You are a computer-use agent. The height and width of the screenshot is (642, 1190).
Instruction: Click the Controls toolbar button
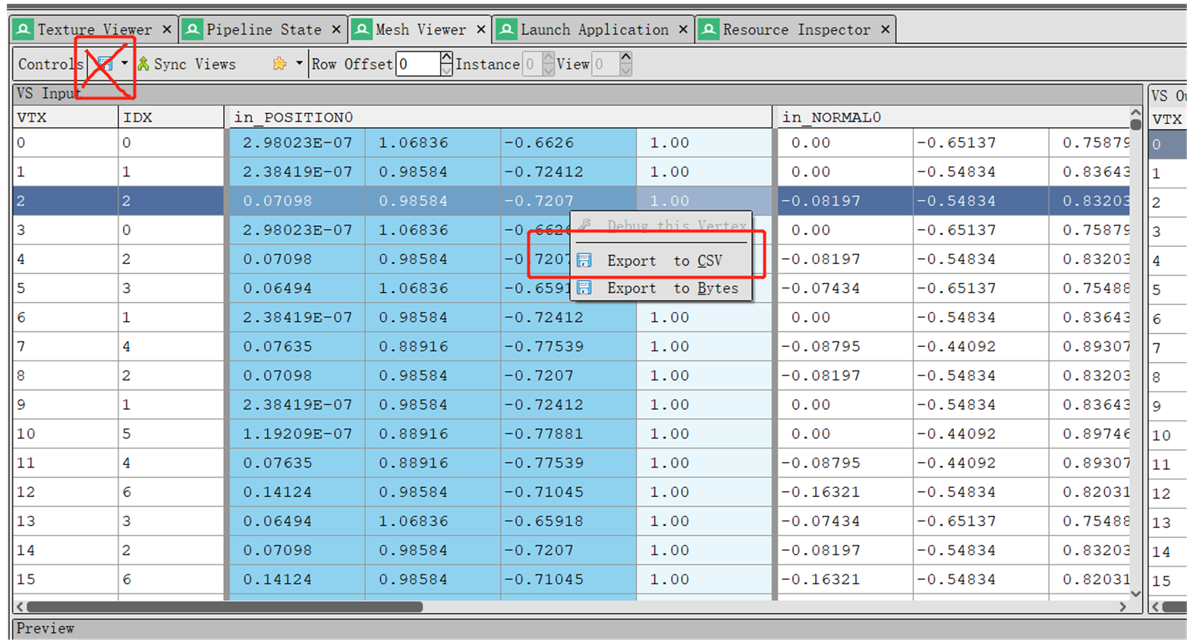pyautogui.click(x=49, y=64)
